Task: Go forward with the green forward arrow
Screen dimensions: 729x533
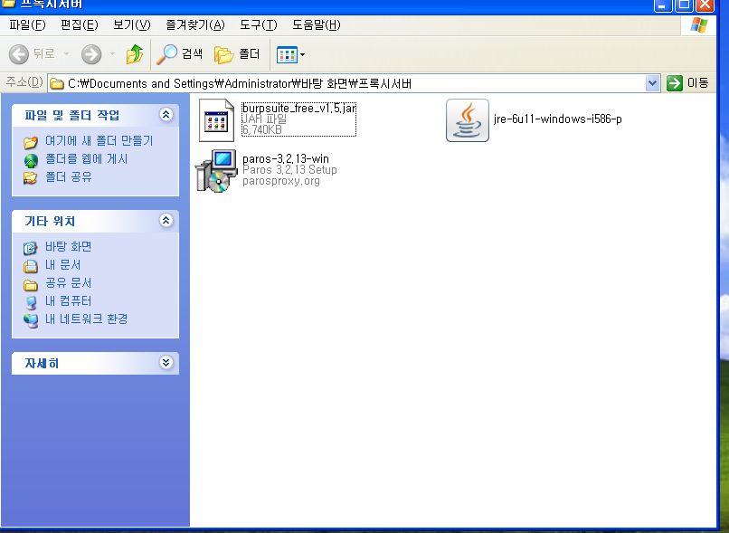Action: [91, 54]
